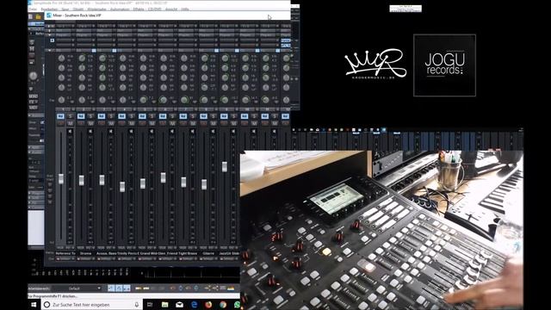
Task: Open Firefox from the taskbar
Action: (x=208, y=304)
